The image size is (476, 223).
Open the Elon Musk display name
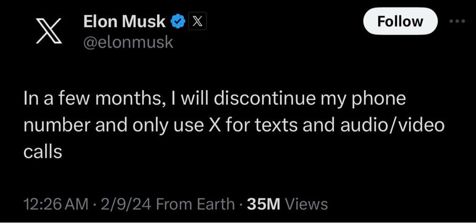click(124, 21)
